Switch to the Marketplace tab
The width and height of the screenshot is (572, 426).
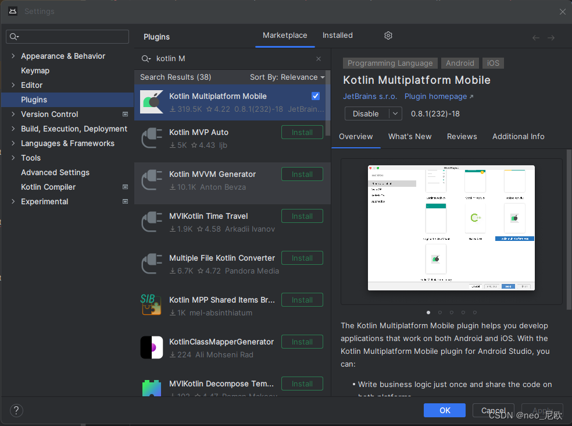point(285,35)
